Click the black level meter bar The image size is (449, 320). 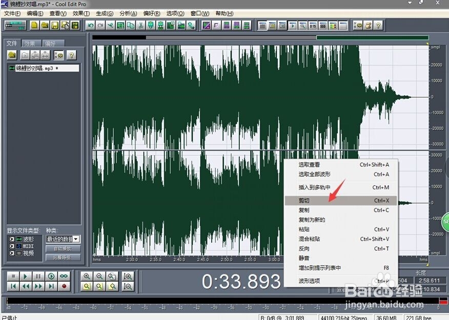pos(223,301)
